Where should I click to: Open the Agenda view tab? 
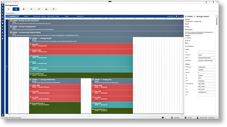[x=67, y=16]
